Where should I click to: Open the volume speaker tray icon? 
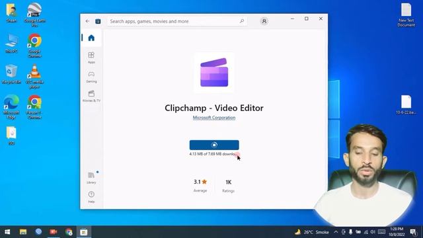(x=373, y=232)
